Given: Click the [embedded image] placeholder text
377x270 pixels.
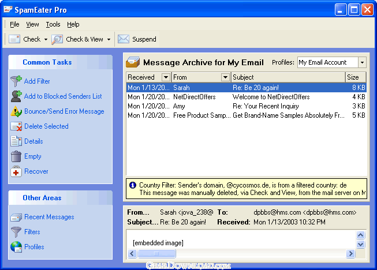Looking at the screenshot, I should pos(158,243).
